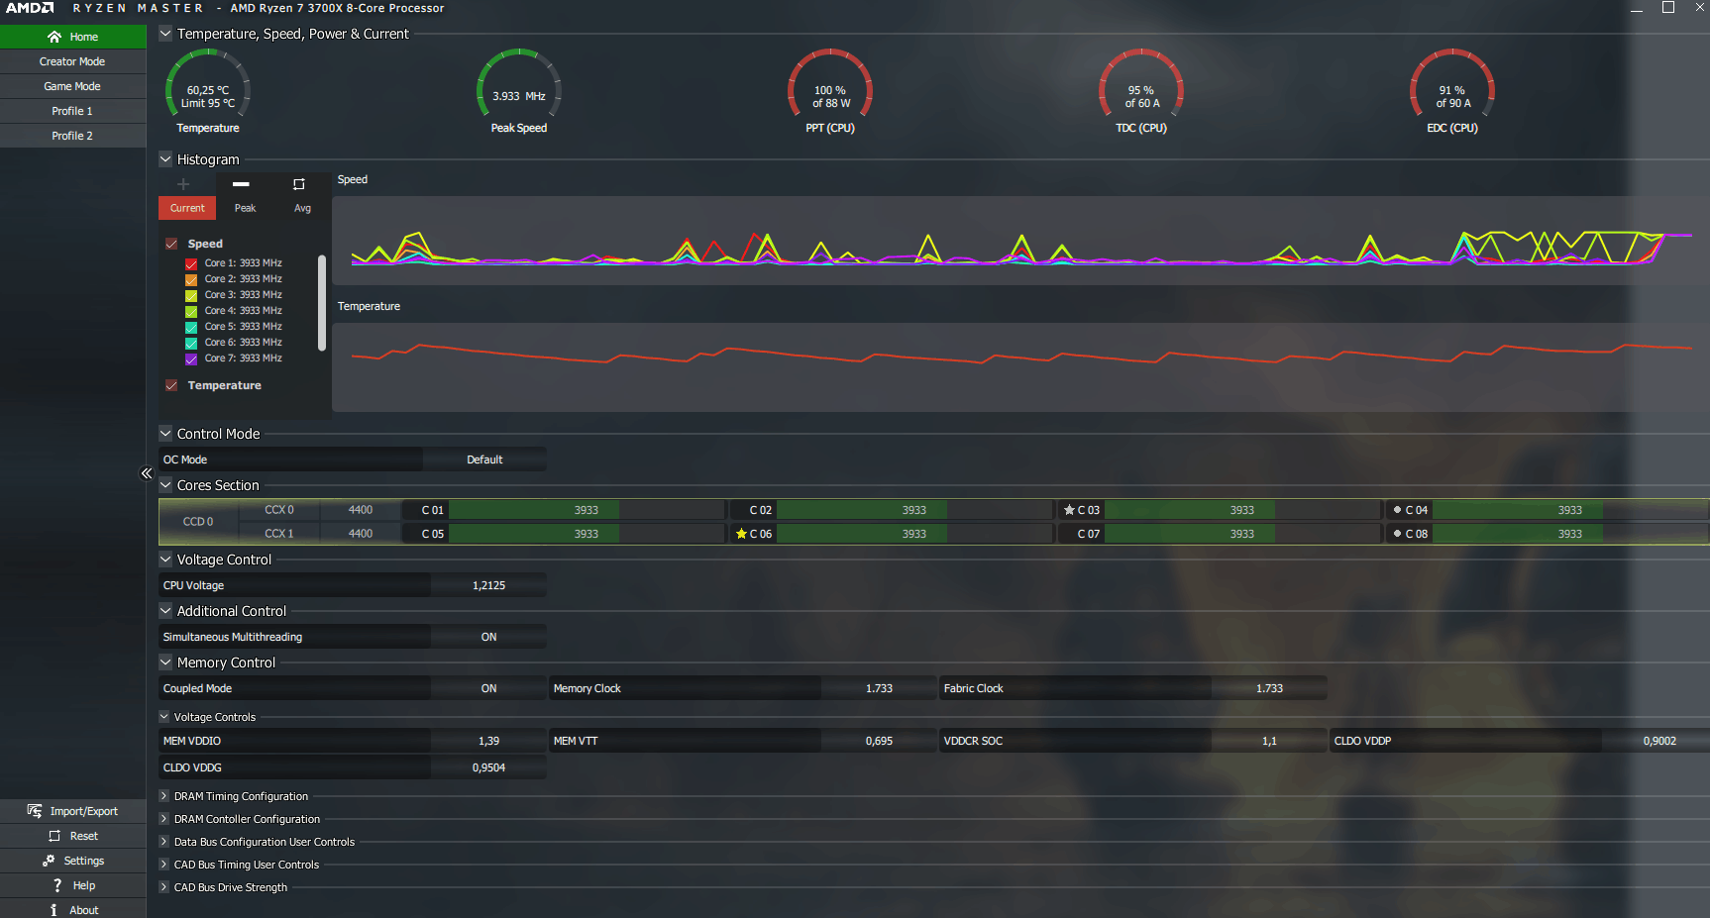Toggle Core 6 speed checkbox
This screenshot has width=1710, height=918.
pyautogui.click(x=191, y=343)
